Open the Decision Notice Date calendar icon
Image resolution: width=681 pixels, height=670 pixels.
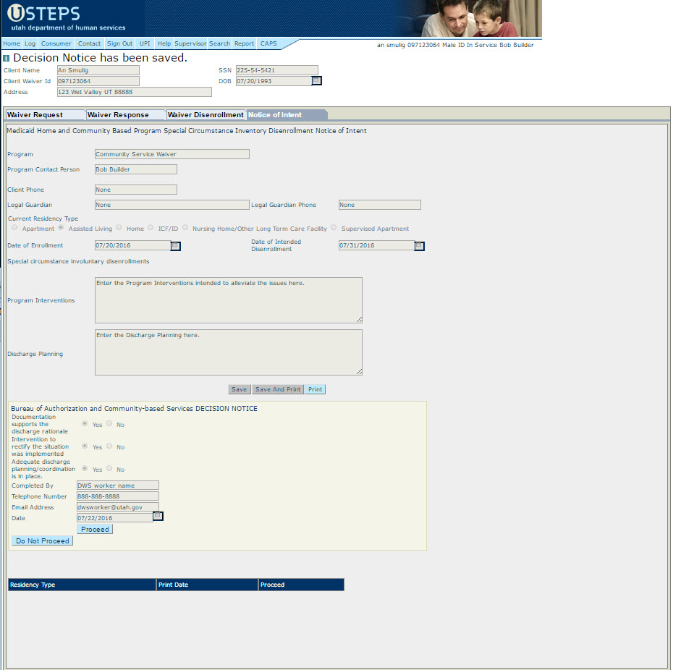[x=158, y=516]
